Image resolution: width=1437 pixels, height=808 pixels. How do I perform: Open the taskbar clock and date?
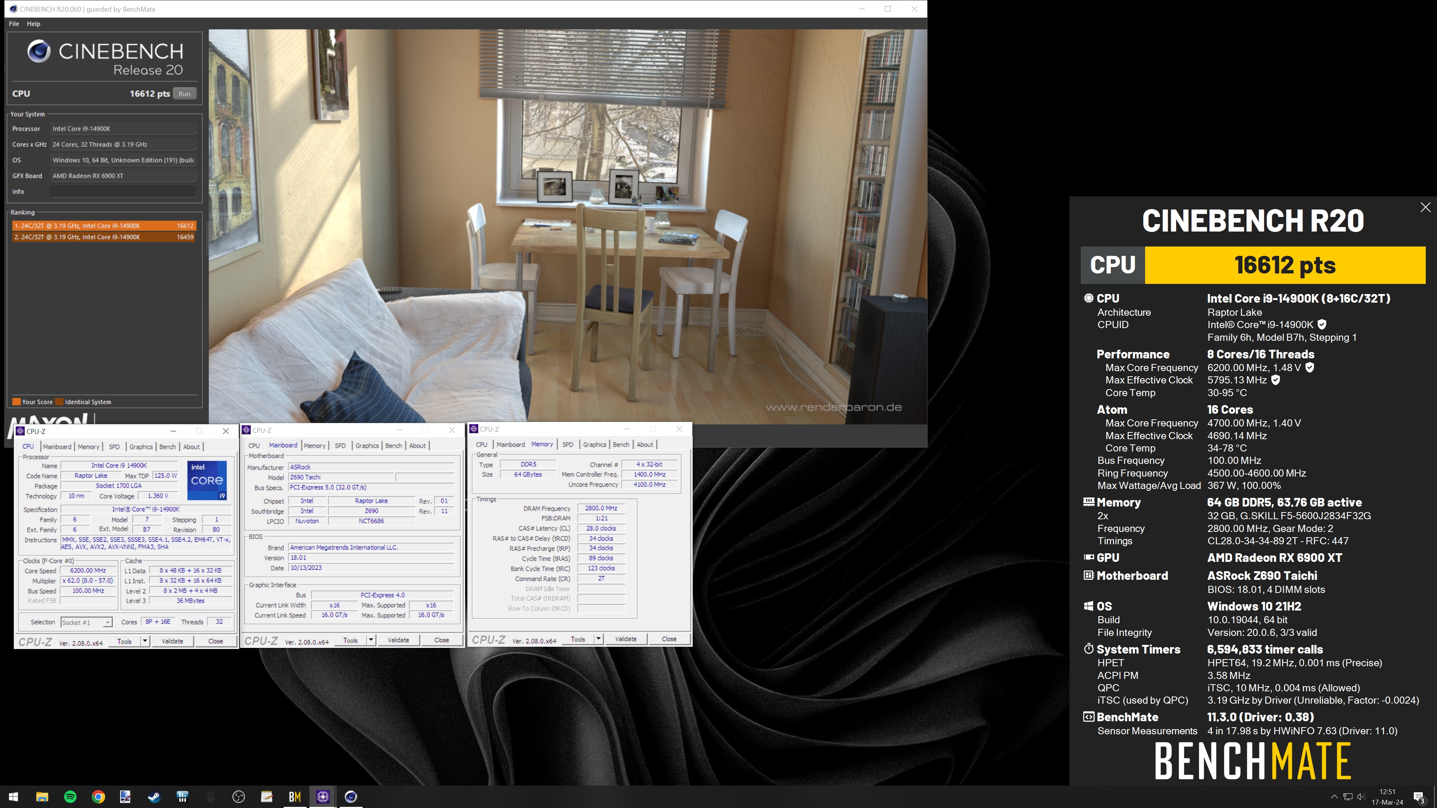point(1387,797)
